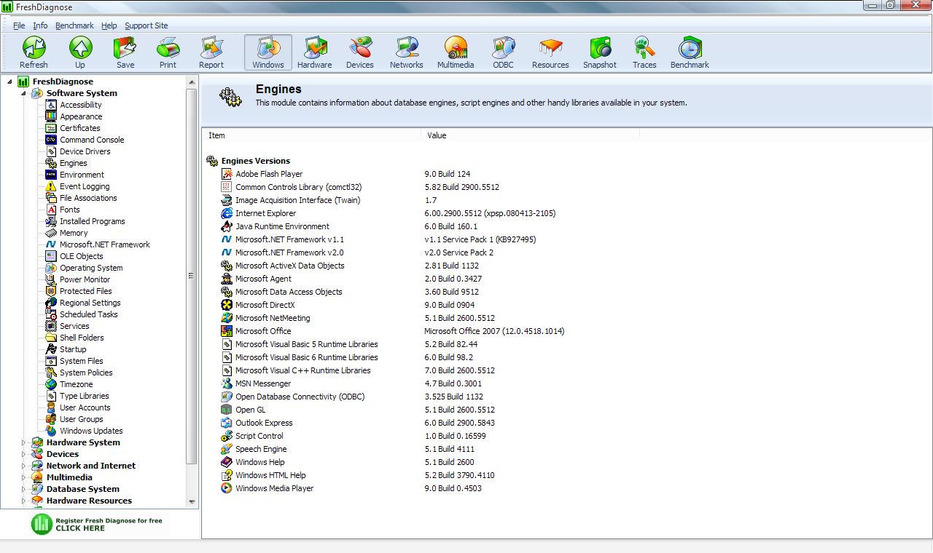
Task: Expand the Network and Internet branch
Action: pos(23,466)
